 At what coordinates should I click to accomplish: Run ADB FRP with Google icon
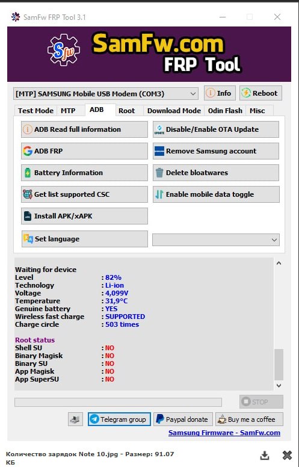[84, 151]
